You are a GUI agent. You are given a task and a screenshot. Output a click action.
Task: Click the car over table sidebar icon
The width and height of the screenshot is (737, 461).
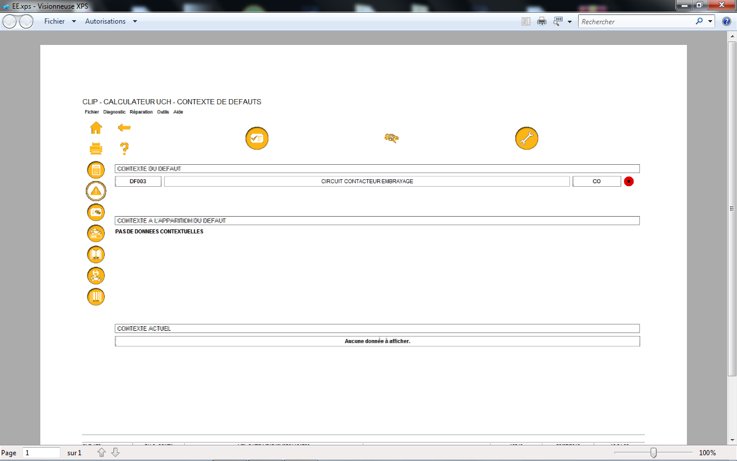[96, 233]
